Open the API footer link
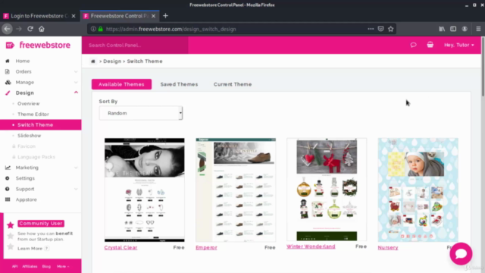The width and height of the screenshot is (485, 273). tap(14, 266)
